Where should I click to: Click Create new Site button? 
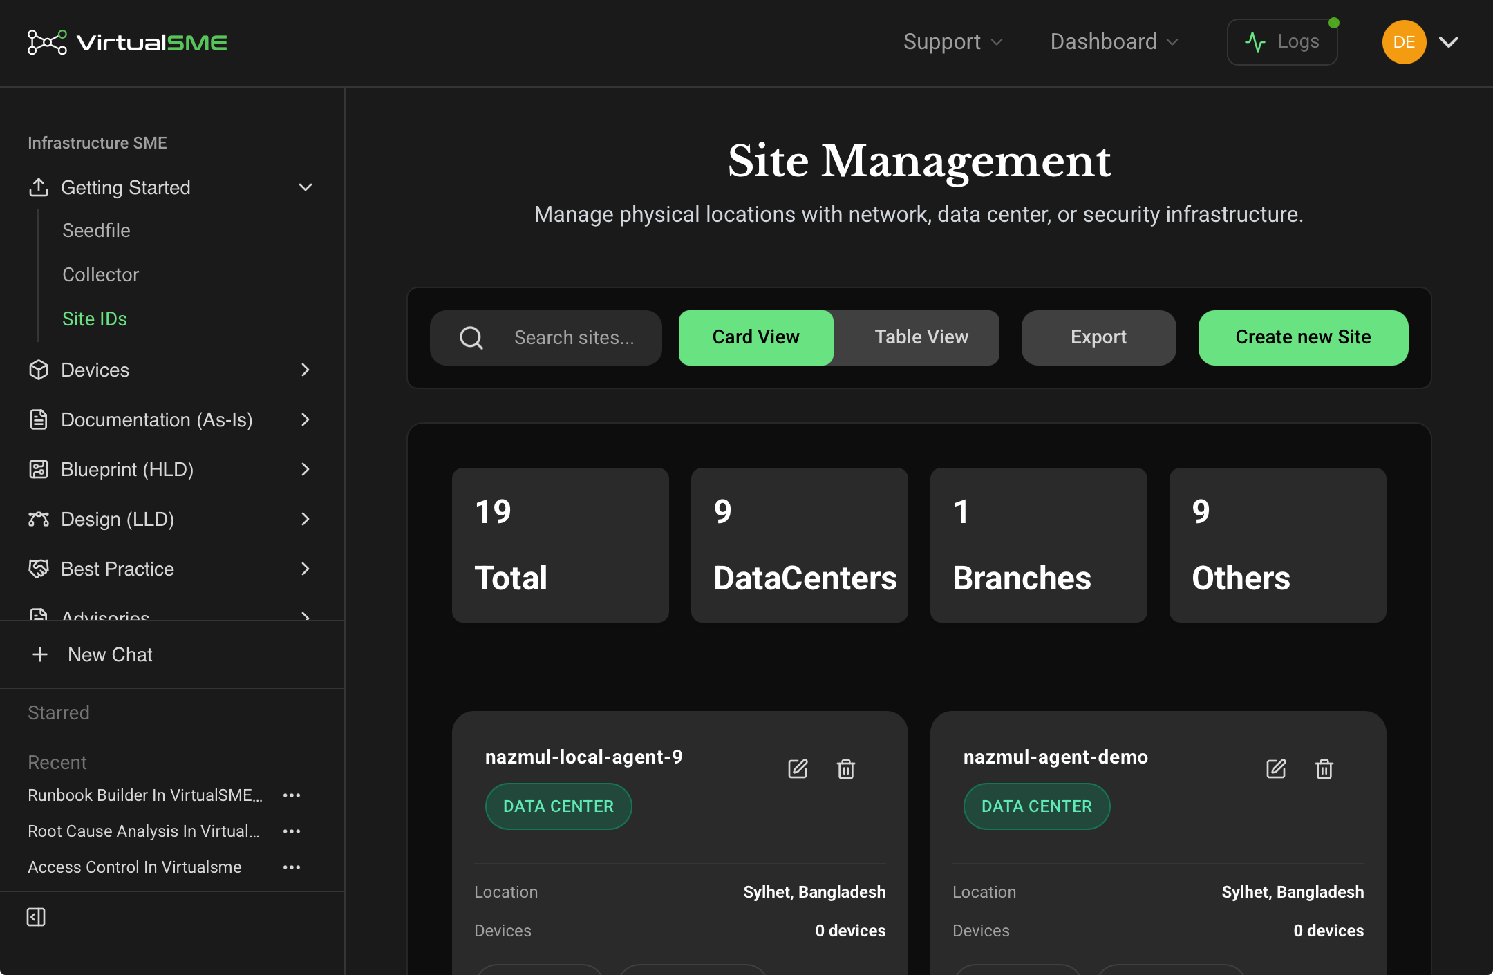tap(1303, 338)
